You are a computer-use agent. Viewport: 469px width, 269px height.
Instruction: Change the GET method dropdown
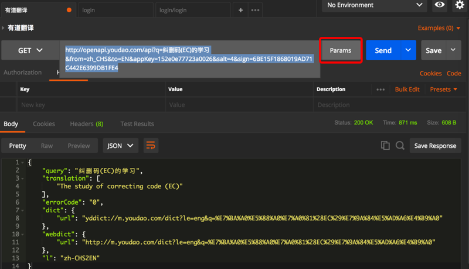click(x=30, y=50)
